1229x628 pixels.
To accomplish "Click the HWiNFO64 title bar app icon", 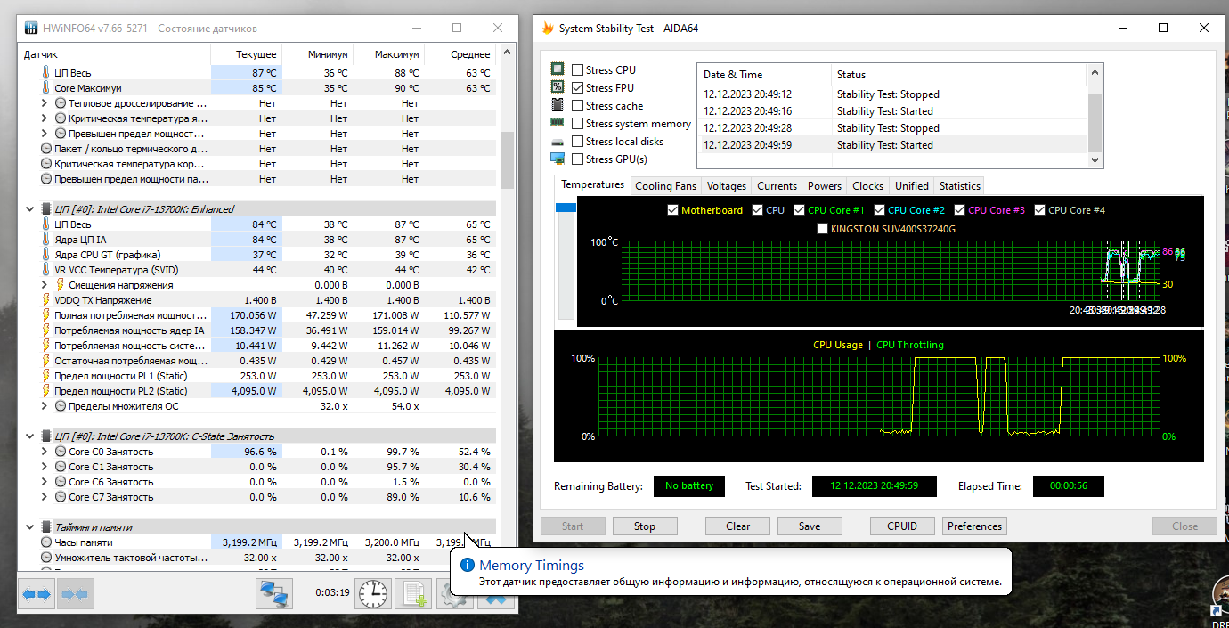I will point(31,28).
